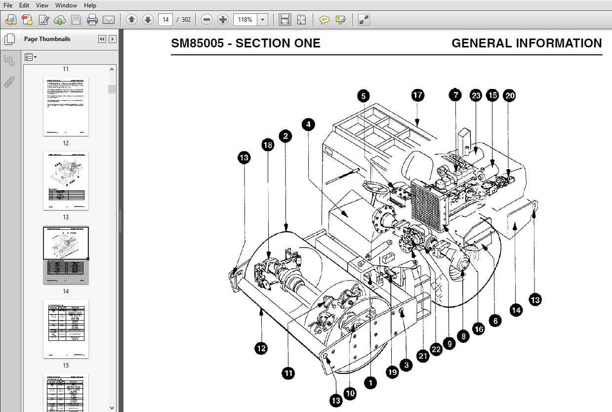Image resolution: width=612 pixels, height=412 pixels.
Task: Open the Bookmarks sidebar icon
Action: [9, 61]
